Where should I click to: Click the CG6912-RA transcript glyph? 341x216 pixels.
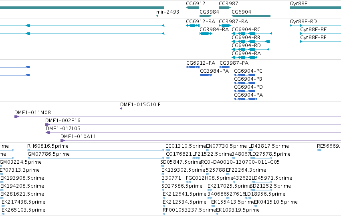point(193,26)
